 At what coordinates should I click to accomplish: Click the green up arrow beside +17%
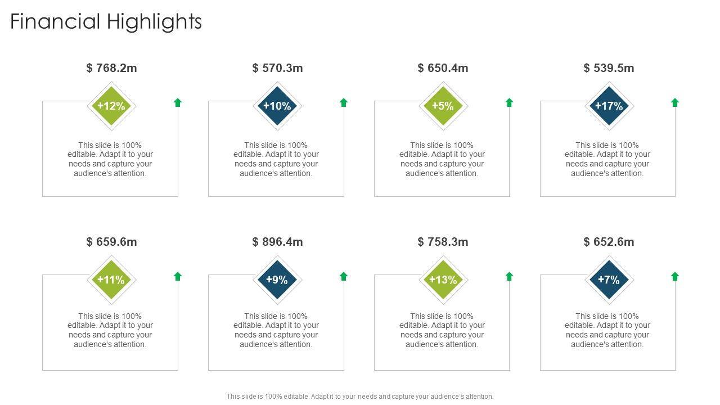[x=675, y=102]
